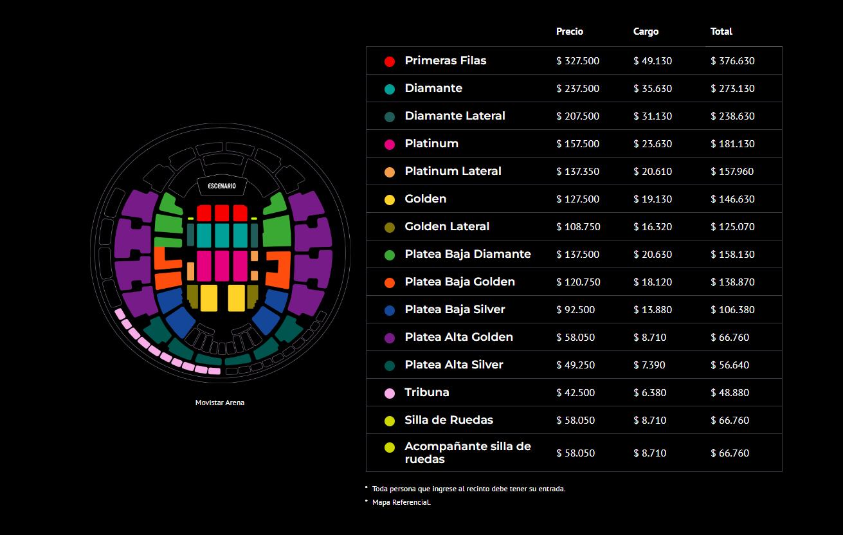
Task: Click the blue Platea Baja Silver dot
Action: click(389, 310)
